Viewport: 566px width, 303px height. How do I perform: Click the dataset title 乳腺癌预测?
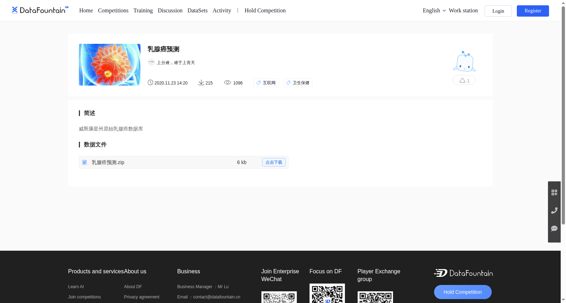pos(163,49)
